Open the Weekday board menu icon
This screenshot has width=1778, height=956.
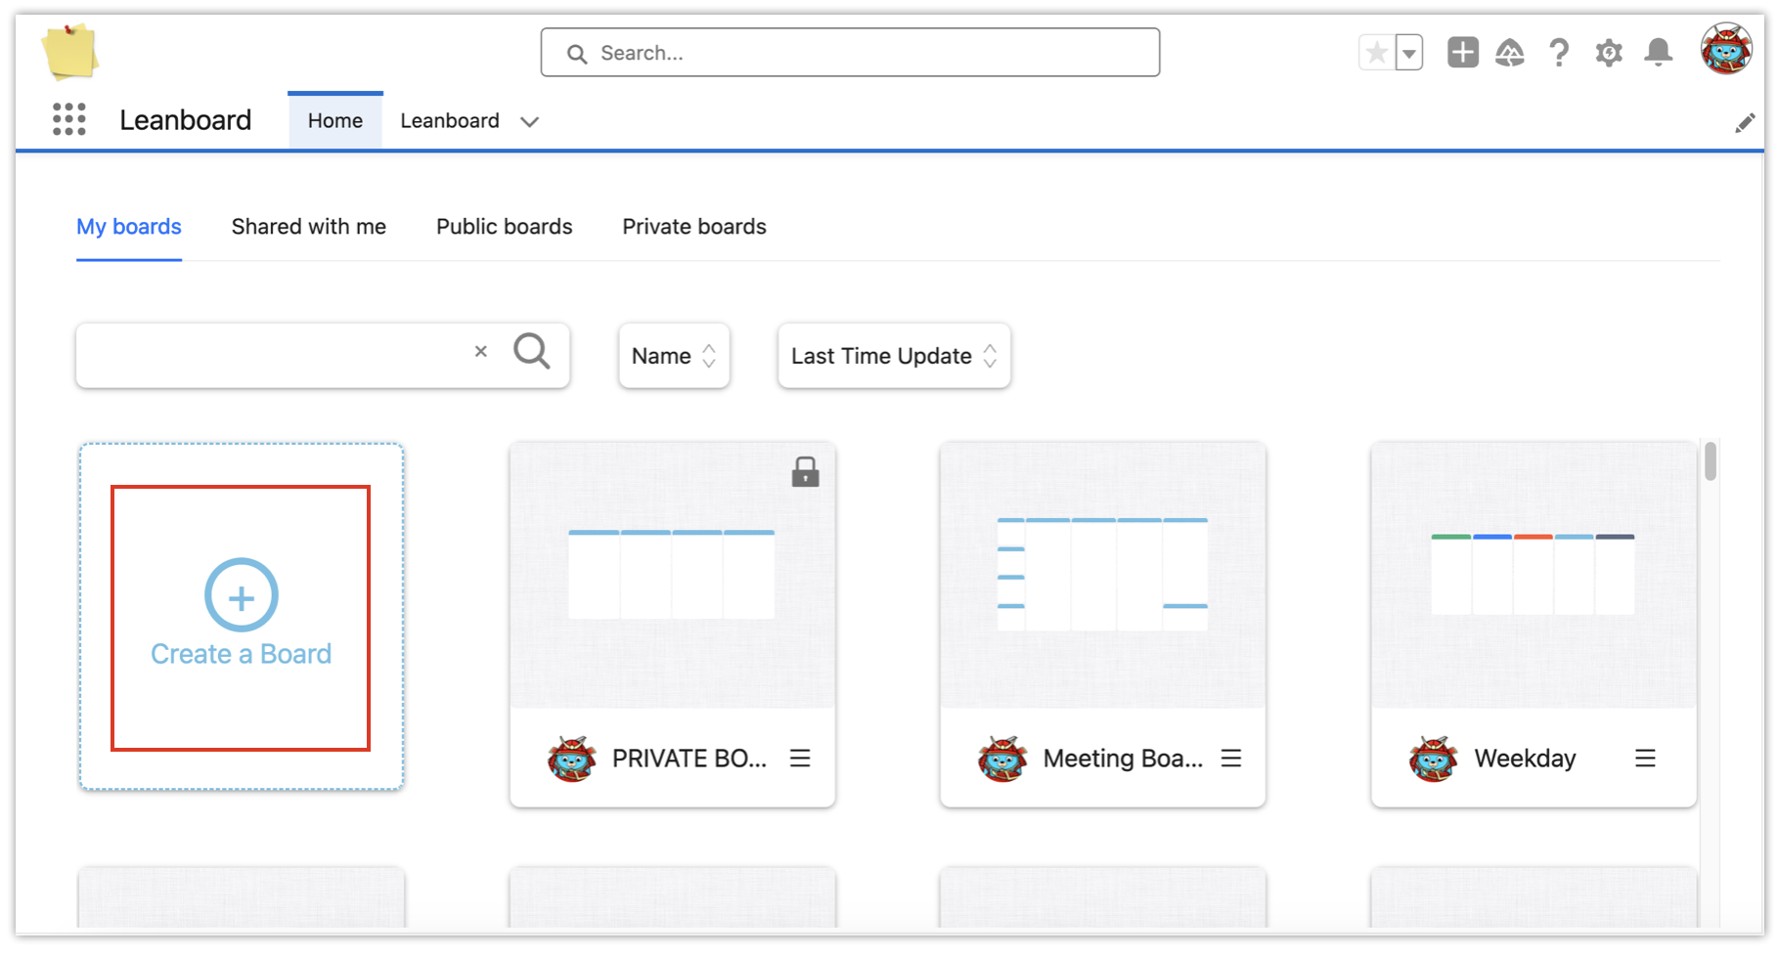[1645, 759]
